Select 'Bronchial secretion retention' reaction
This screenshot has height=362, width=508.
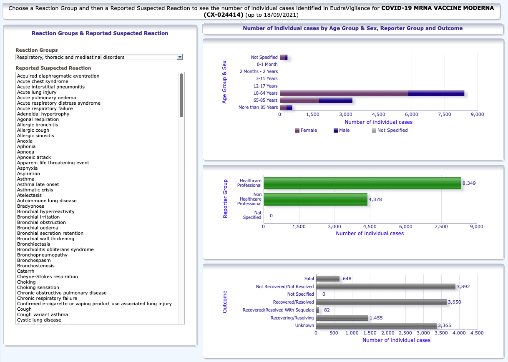coord(50,233)
